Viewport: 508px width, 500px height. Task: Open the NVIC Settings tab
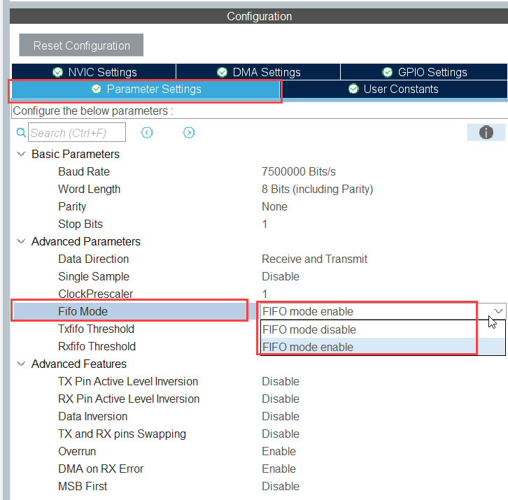coord(94,72)
